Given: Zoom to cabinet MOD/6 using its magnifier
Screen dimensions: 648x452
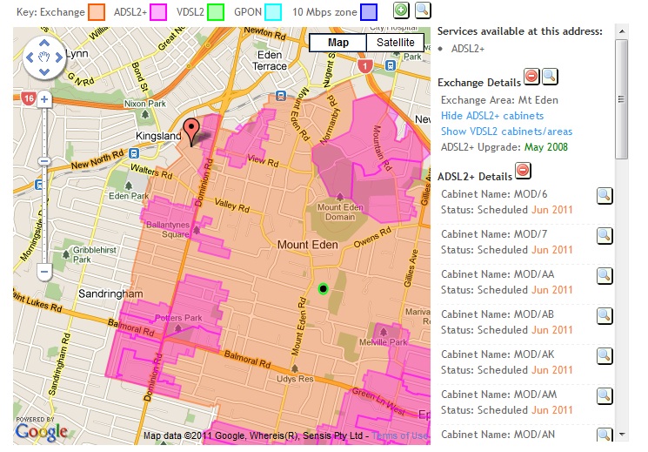Looking at the screenshot, I should (x=605, y=196).
